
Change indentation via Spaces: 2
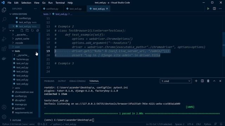point(180,124)
